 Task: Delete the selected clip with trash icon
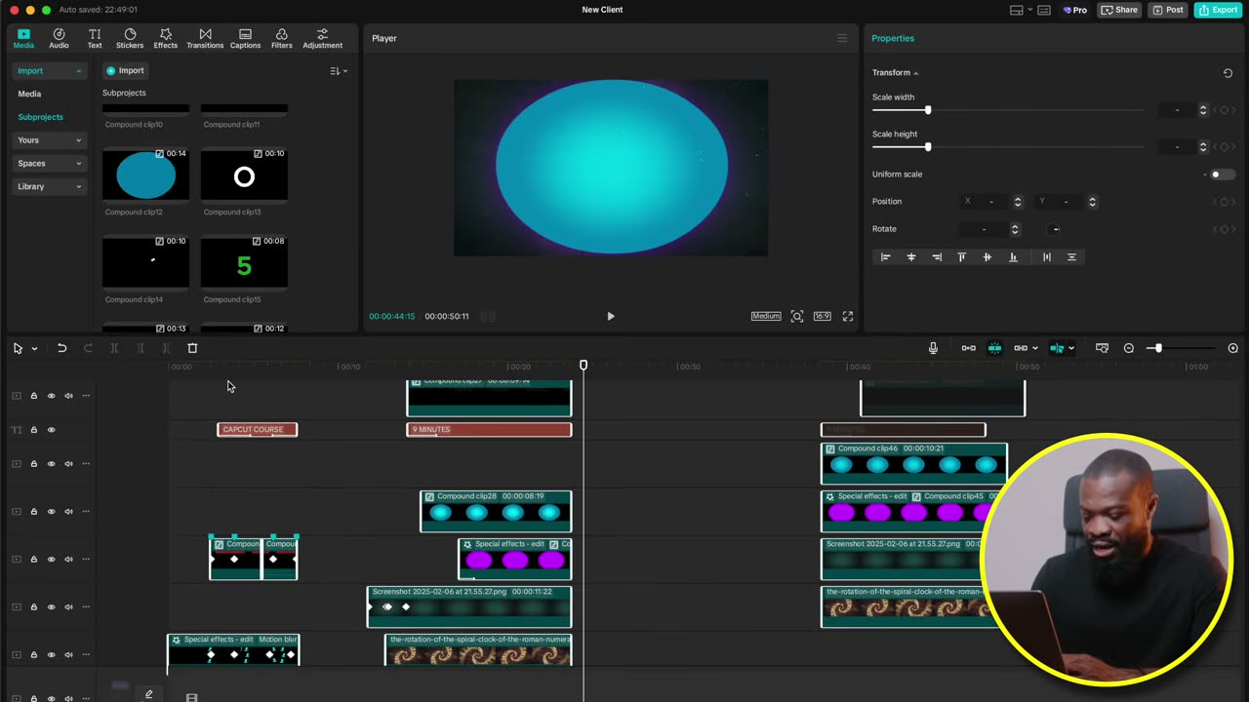[x=192, y=348]
